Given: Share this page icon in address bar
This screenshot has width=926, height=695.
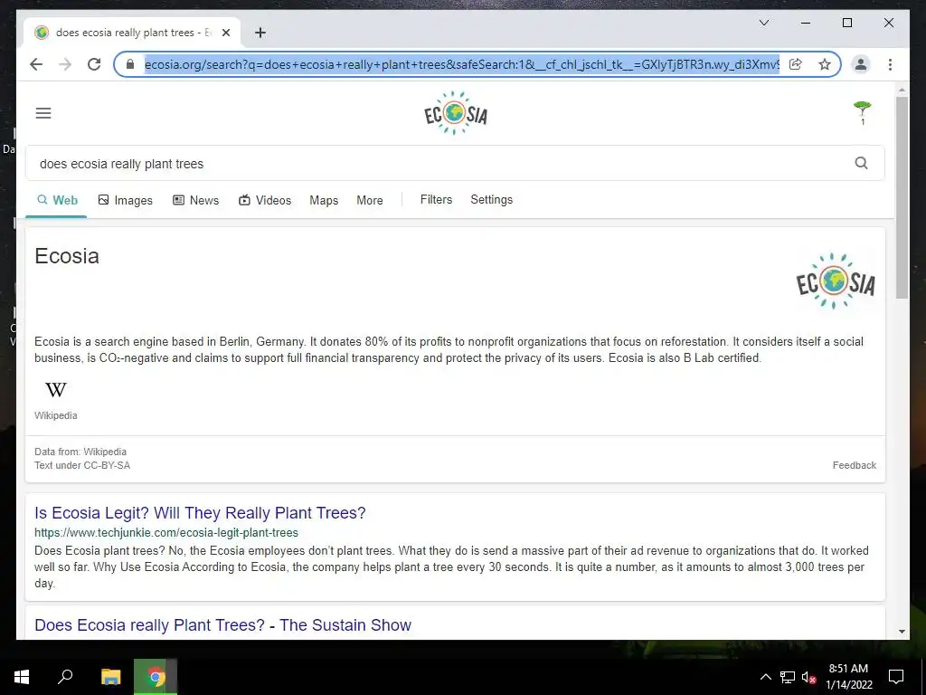Looking at the screenshot, I should (796, 64).
